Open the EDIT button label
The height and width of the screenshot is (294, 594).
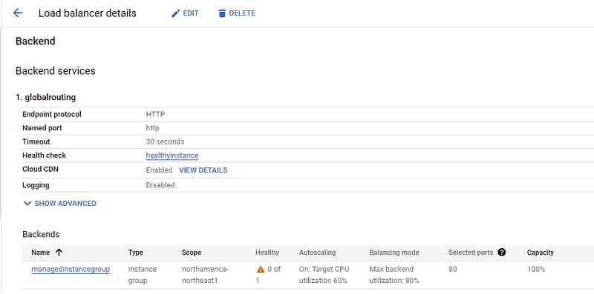(191, 13)
